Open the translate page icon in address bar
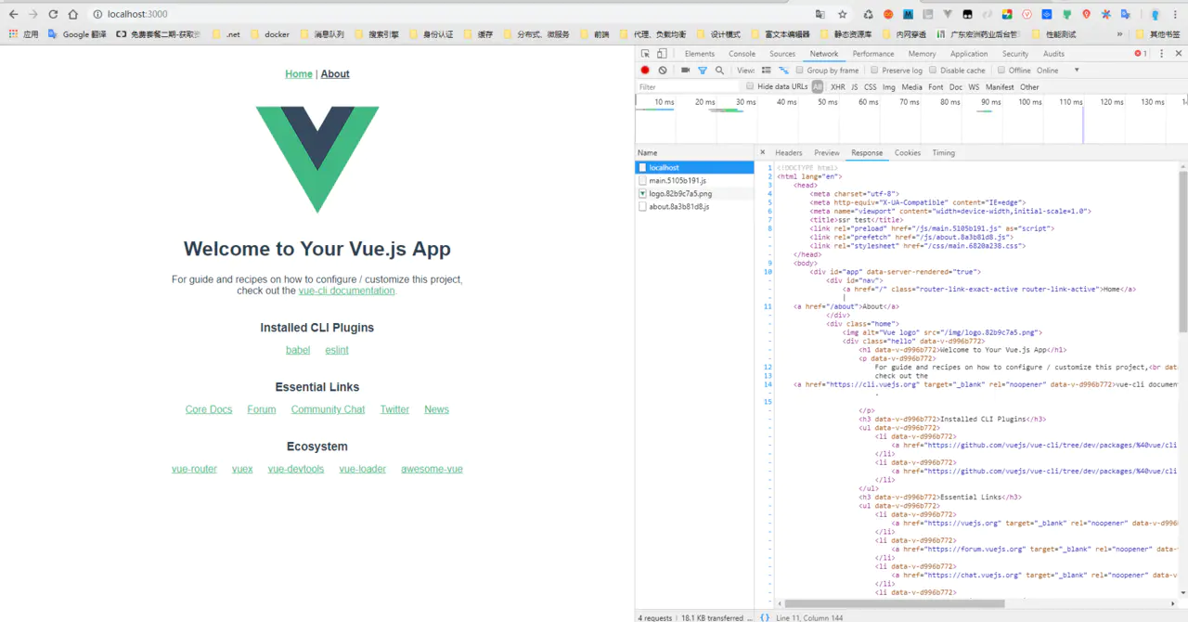 [x=820, y=14]
